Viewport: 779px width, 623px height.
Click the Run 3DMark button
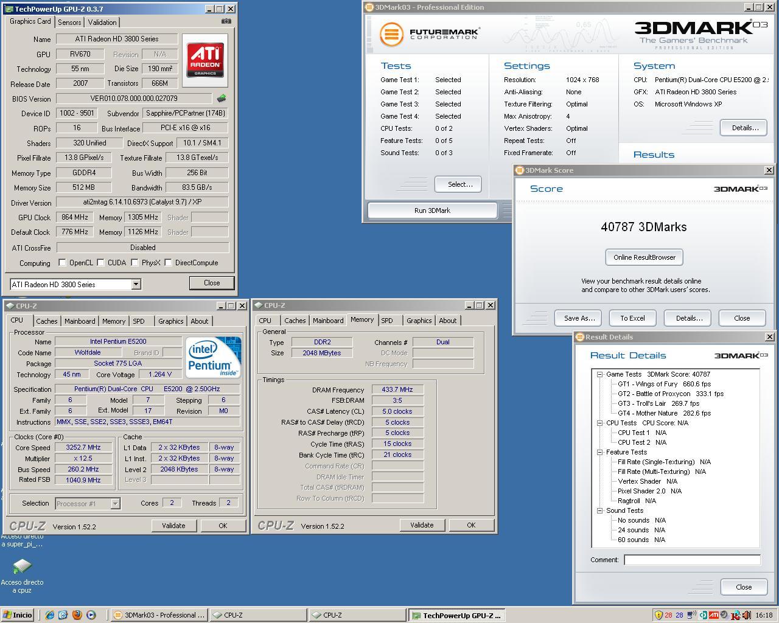(x=432, y=211)
